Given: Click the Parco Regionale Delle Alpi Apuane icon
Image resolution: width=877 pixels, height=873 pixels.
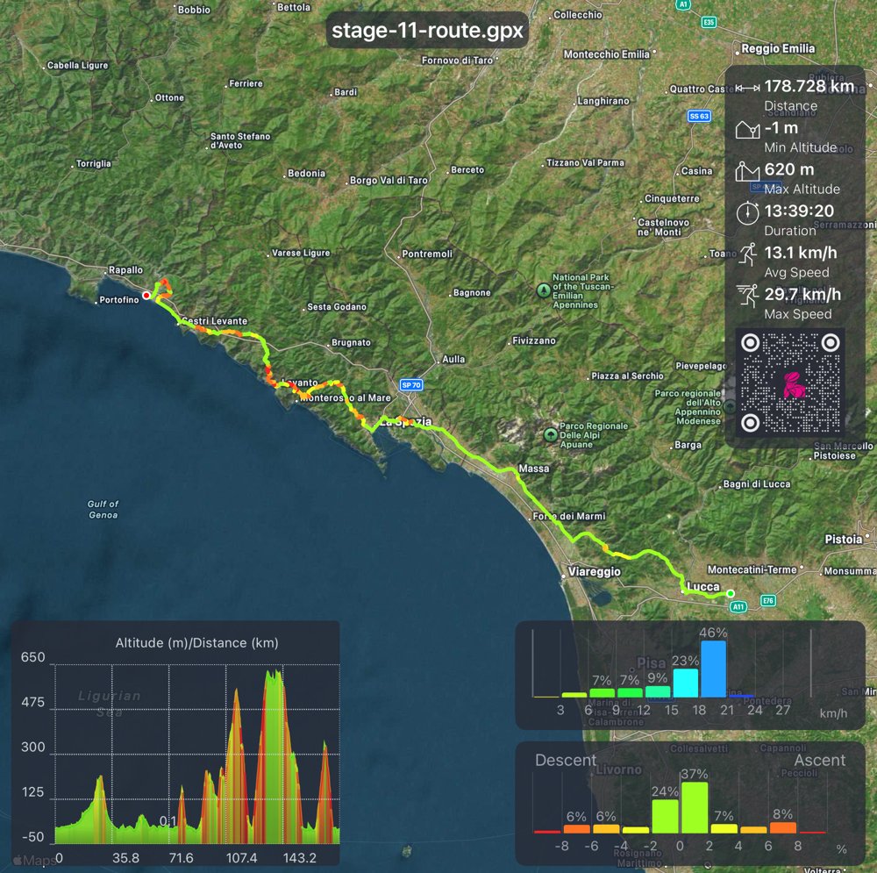Looking at the screenshot, I should (551, 434).
